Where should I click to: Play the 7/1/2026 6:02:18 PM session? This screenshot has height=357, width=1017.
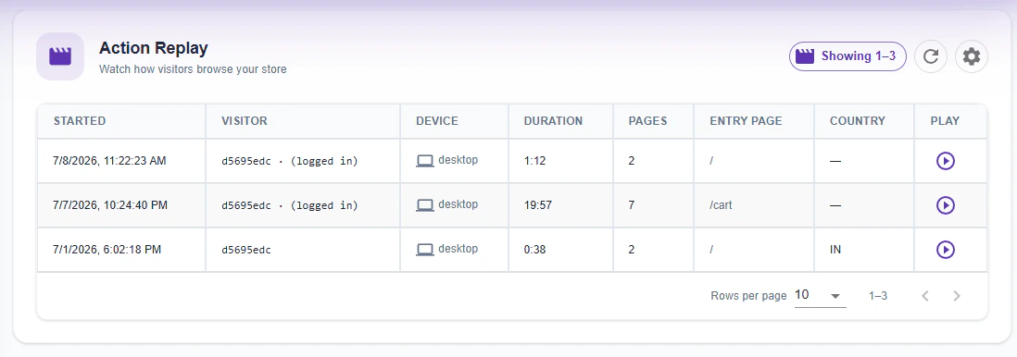click(x=945, y=250)
